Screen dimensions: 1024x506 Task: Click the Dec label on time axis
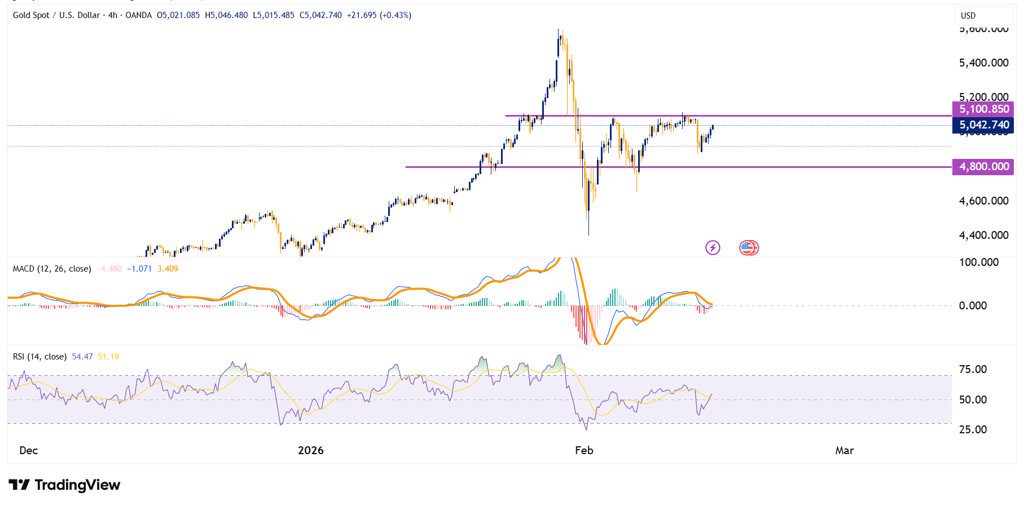29,450
